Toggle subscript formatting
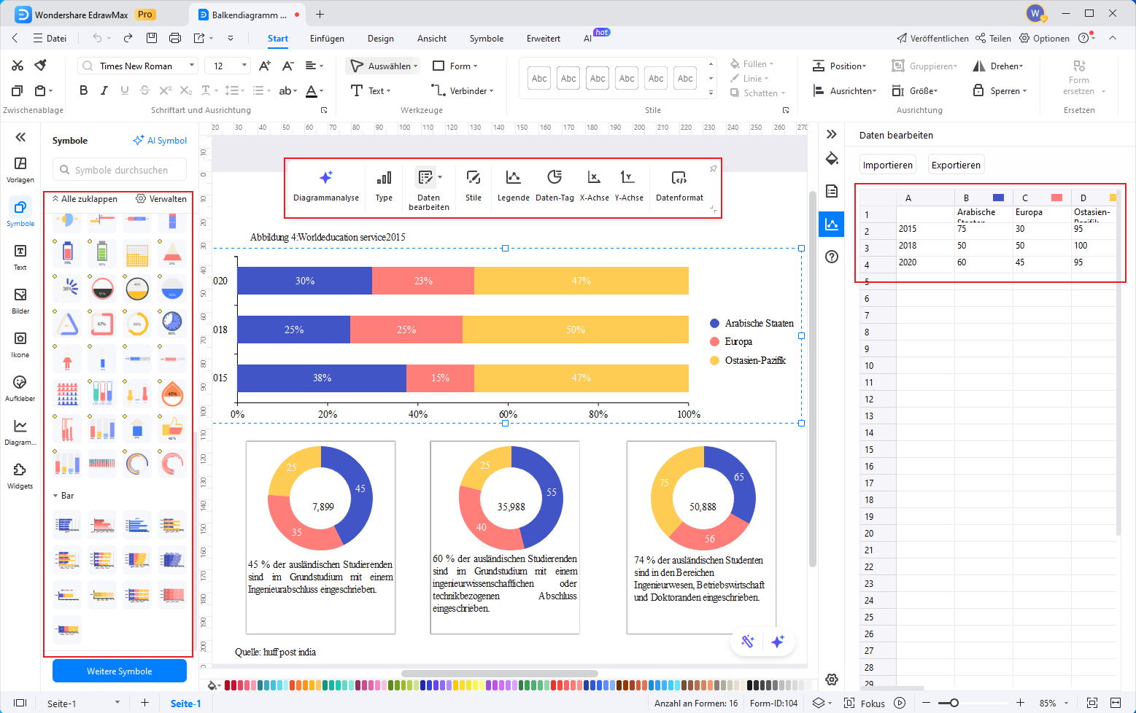The height and width of the screenshot is (713, 1136). coord(185,90)
